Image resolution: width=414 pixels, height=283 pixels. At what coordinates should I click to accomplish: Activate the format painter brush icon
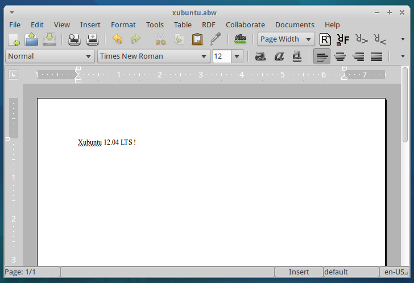coord(216,39)
